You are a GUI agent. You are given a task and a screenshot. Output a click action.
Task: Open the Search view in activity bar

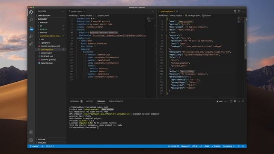[31, 20]
